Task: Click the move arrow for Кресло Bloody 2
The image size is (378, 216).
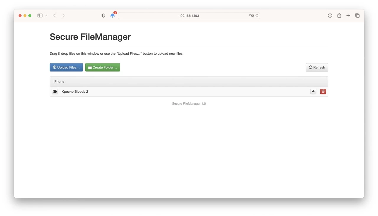Action: coord(313,91)
